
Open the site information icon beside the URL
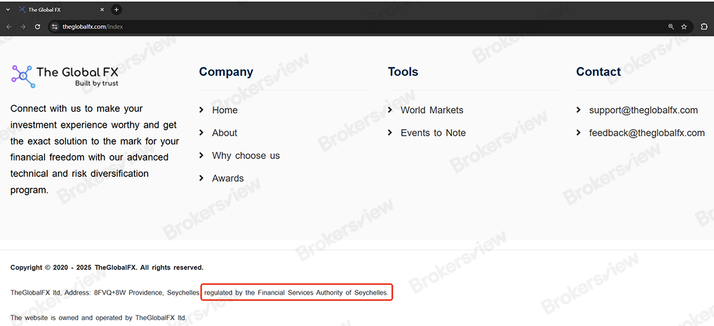click(55, 27)
